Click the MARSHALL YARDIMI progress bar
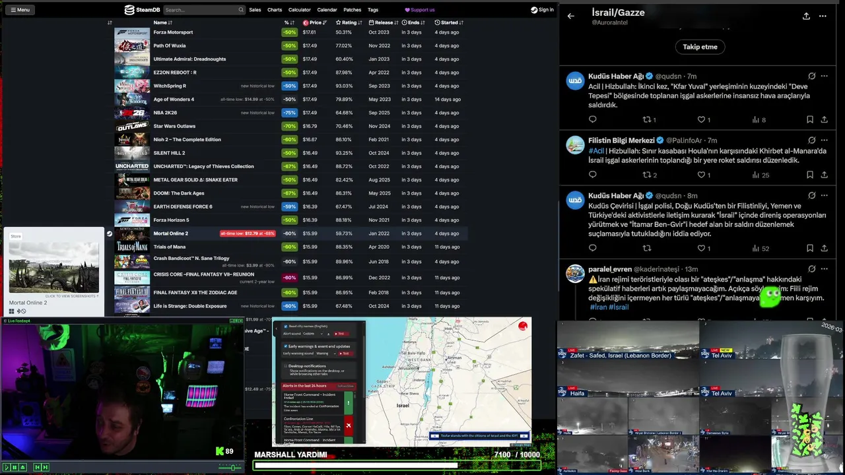Image resolution: width=845 pixels, height=475 pixels. (x=397, y=466)
